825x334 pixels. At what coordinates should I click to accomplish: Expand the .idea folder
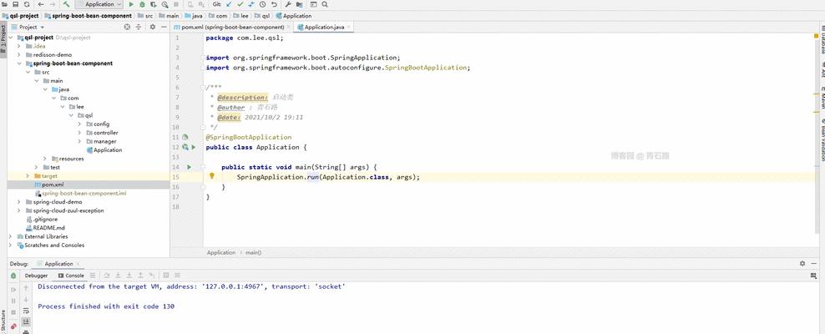click(x=18, y=46)
